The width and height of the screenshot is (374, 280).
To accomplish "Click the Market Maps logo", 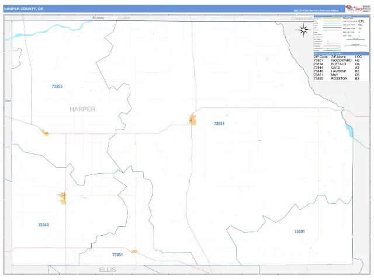I will 354,9.
